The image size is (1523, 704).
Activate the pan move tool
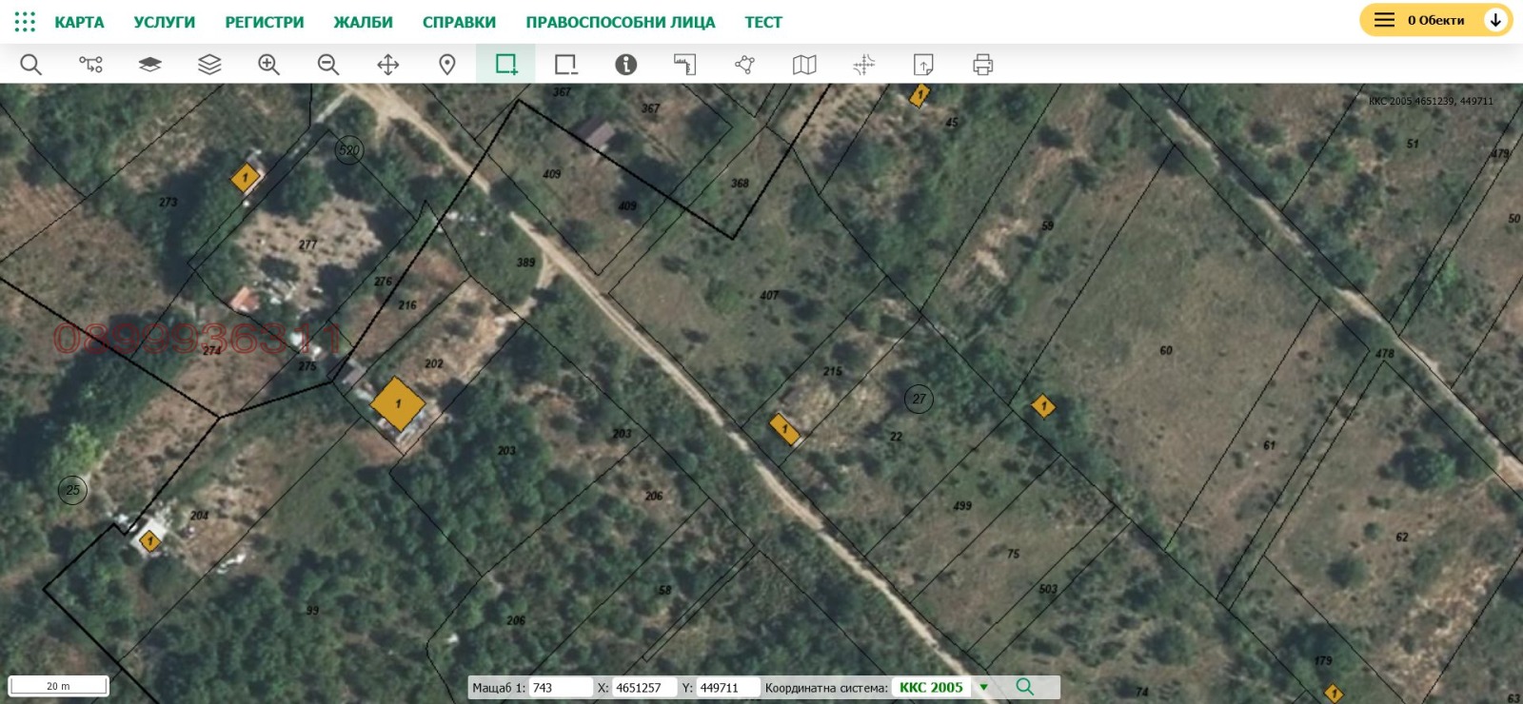point(387,65)
